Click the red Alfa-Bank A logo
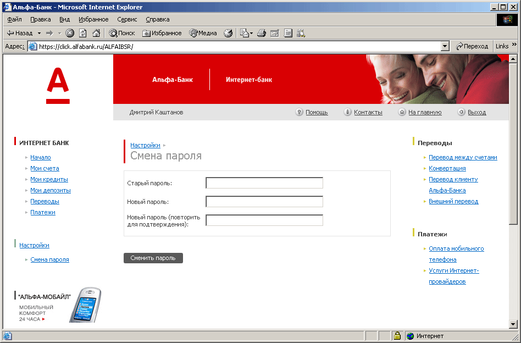 [x=58, y=86]
